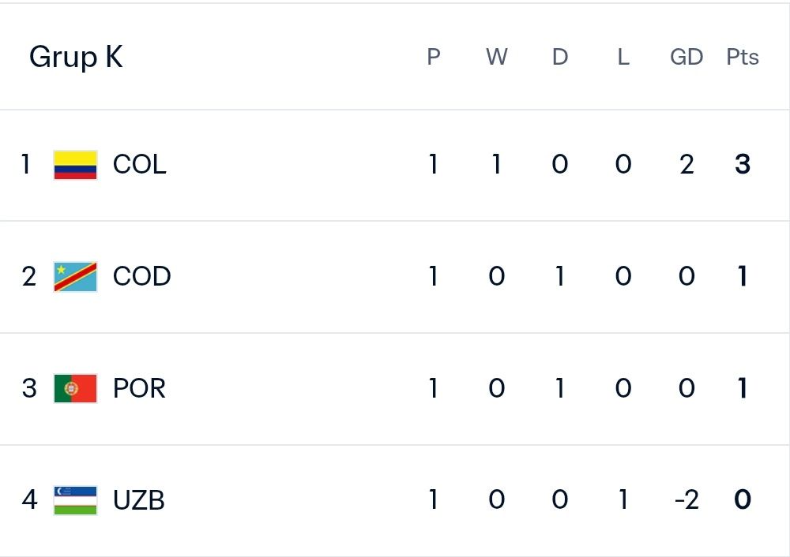Screen dimensions: 790x557
Task: Open the UZB team link
Action: pyautogui.click(x=138, y=500)
